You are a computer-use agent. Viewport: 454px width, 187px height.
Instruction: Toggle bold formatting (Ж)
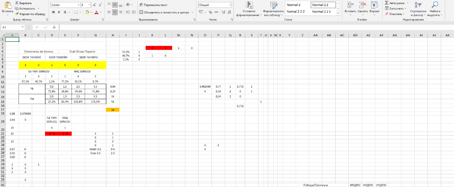(x=53, y=12)
